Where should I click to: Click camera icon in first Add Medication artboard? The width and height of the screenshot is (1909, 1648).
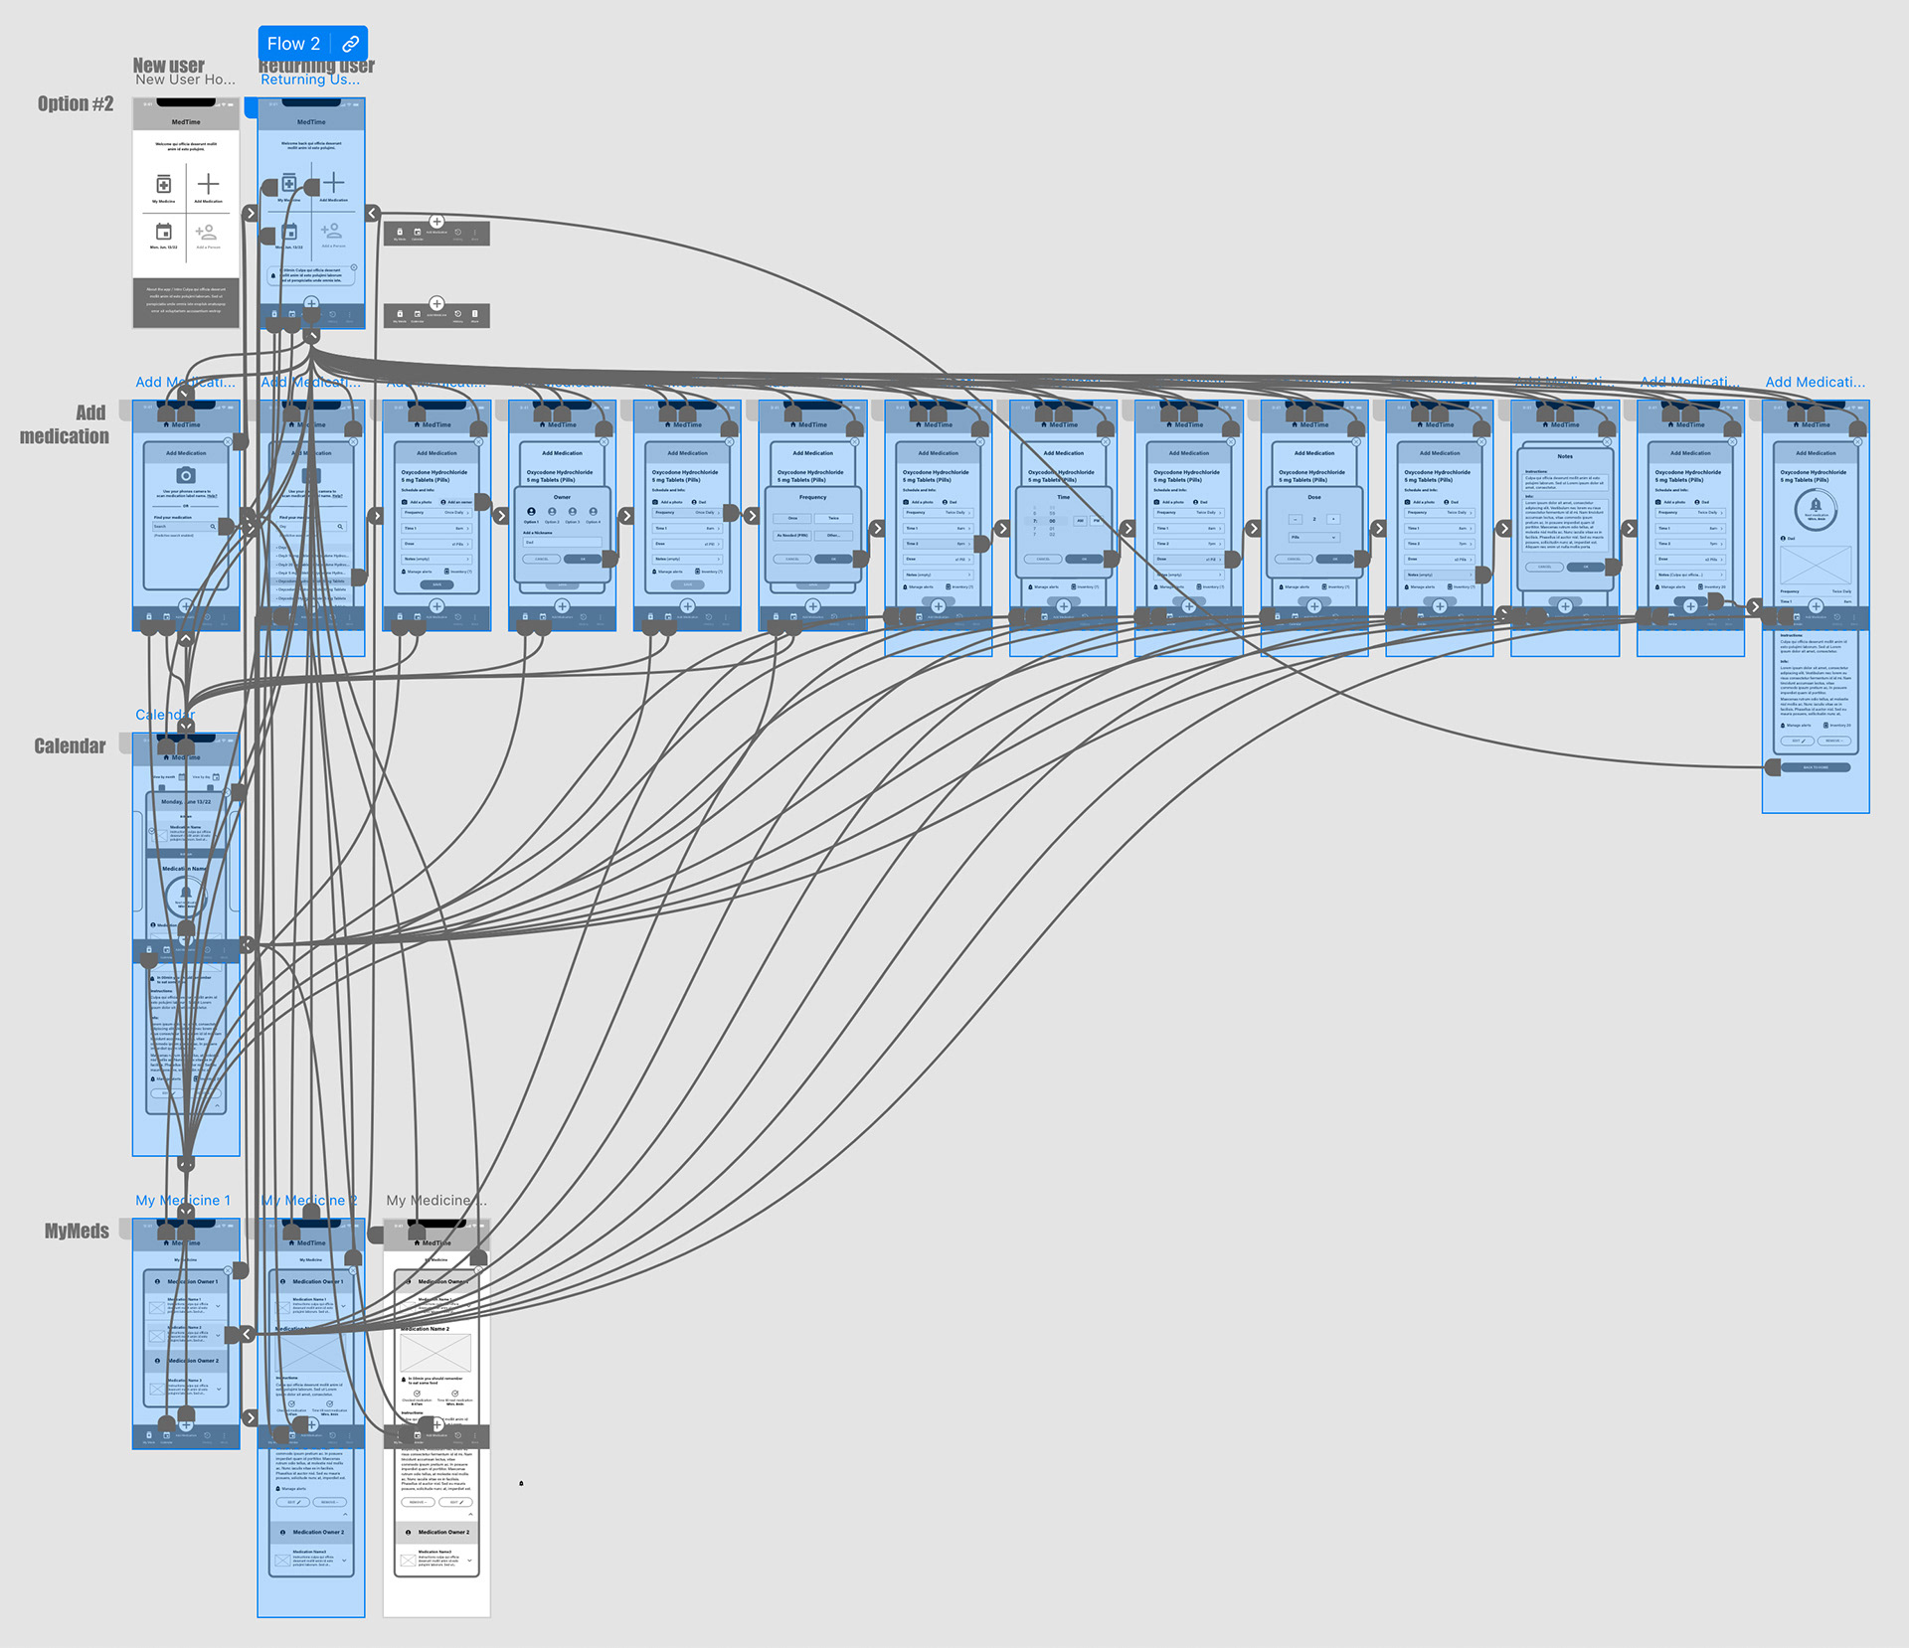186,476
